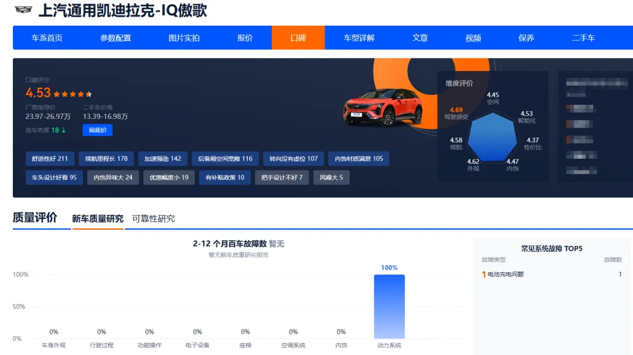This screenshot has height=355, width=633.
Task: Click the 4.53 智能化 score
Action: [526, 117]
